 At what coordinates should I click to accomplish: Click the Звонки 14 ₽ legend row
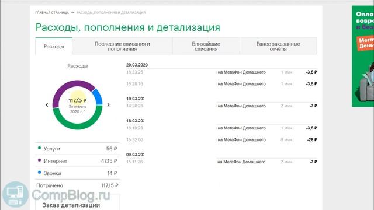(x=78, y=173)
